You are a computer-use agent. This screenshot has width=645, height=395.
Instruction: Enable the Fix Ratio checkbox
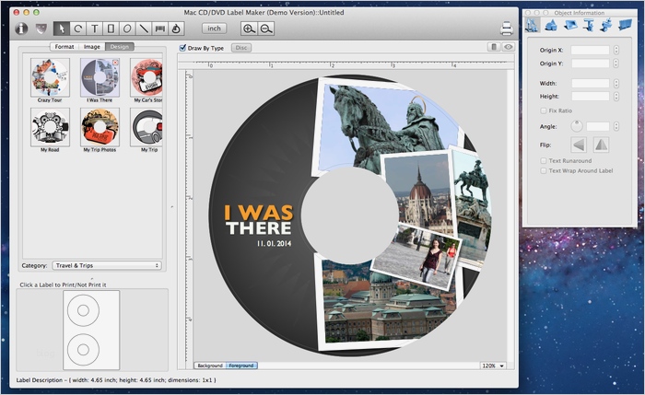[x=544, y=110]
